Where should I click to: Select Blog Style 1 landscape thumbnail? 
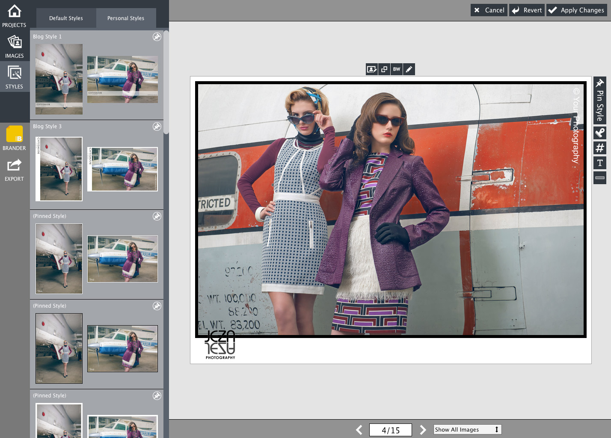(122, 79)
